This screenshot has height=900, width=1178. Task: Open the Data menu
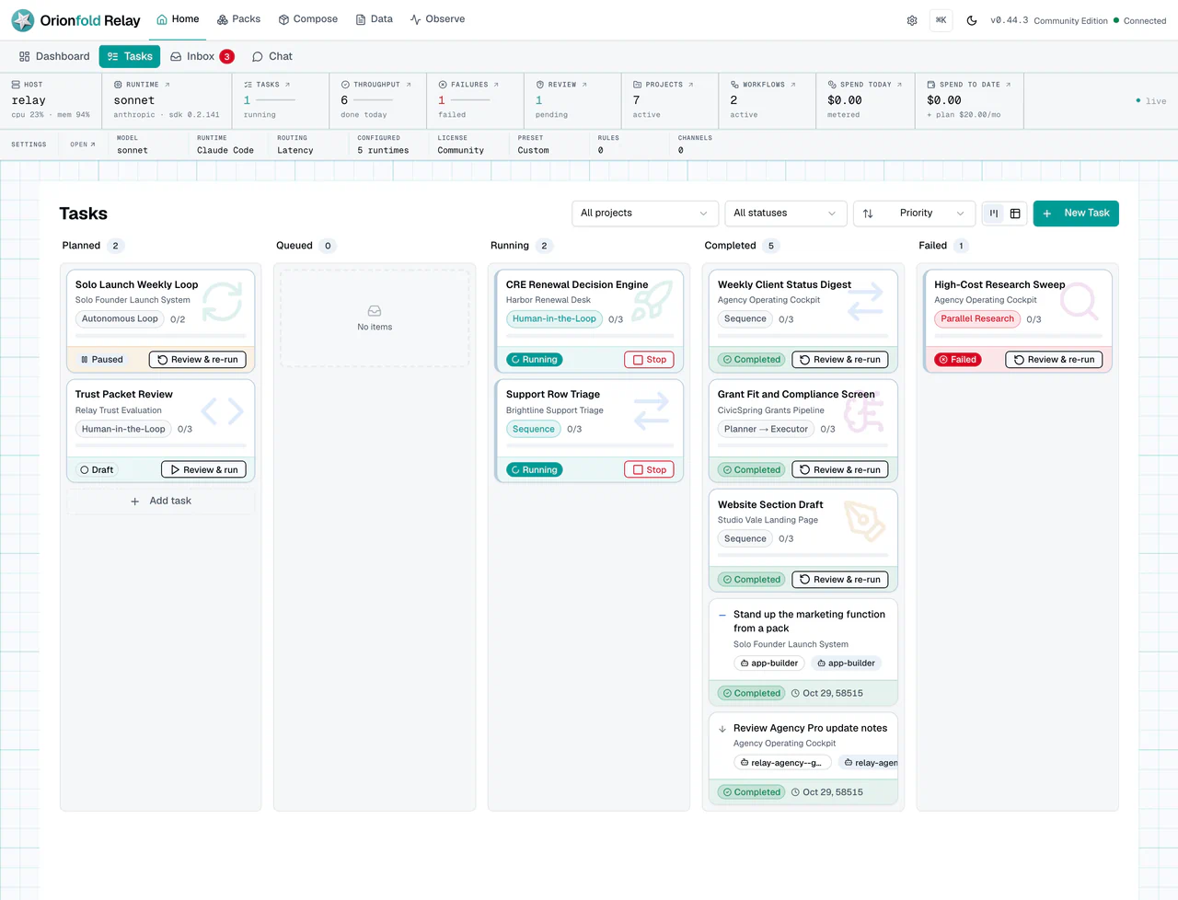375,19
